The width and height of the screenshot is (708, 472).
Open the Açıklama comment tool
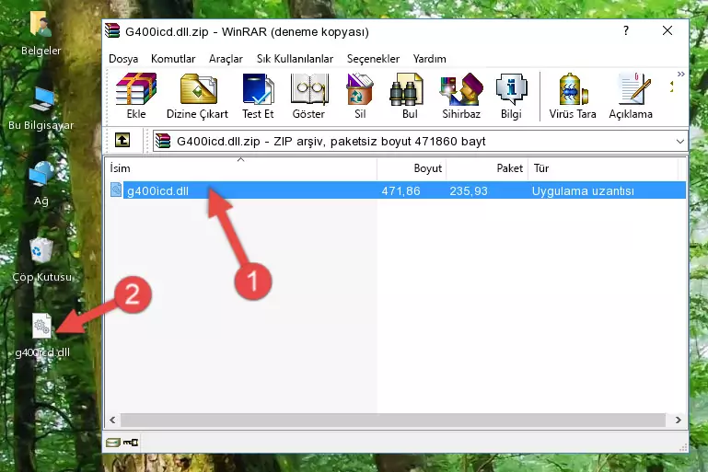pos(631,96)
